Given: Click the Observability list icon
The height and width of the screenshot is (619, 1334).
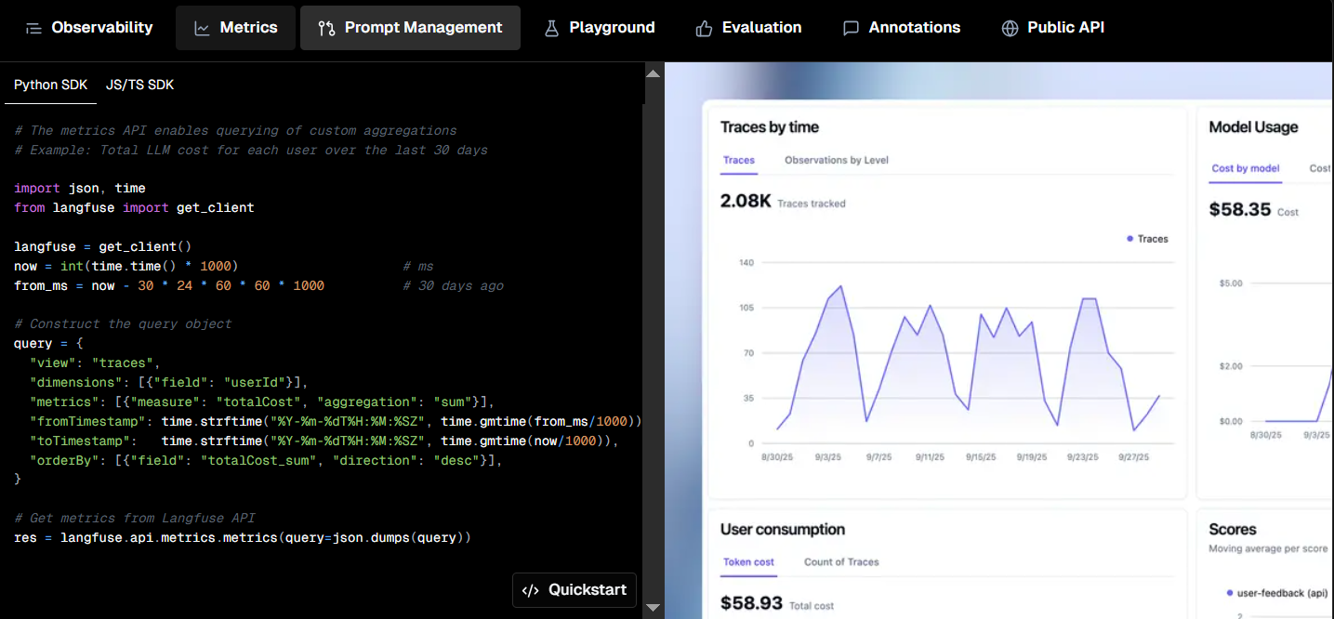Looking at the screenshot, I should (33, 28).
